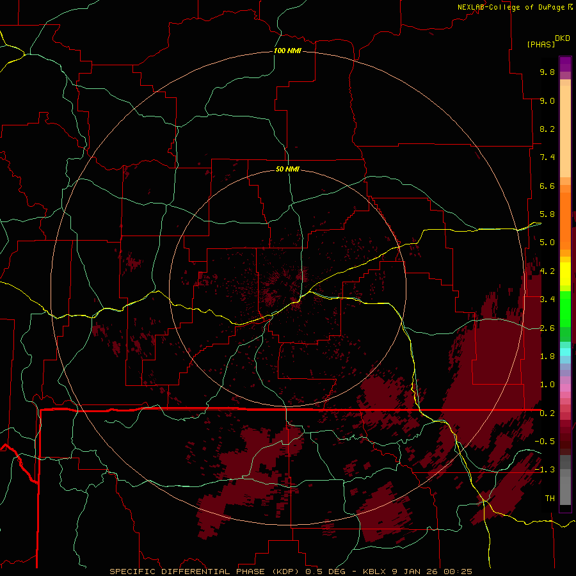Click the TH label at the scale bottom
The image size is (576, 576).
[550, 499]
